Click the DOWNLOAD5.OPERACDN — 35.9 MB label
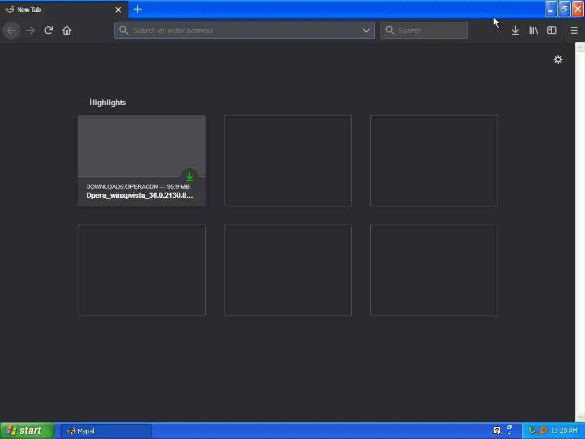The height and width of the screenshot is (439, 585). click(x=138, y=186)
